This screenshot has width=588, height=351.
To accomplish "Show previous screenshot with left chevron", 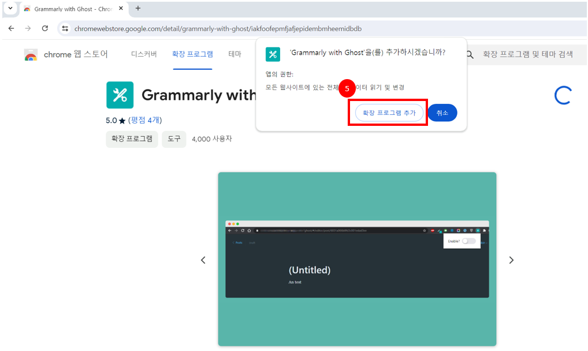I will (x=203, y=260).
